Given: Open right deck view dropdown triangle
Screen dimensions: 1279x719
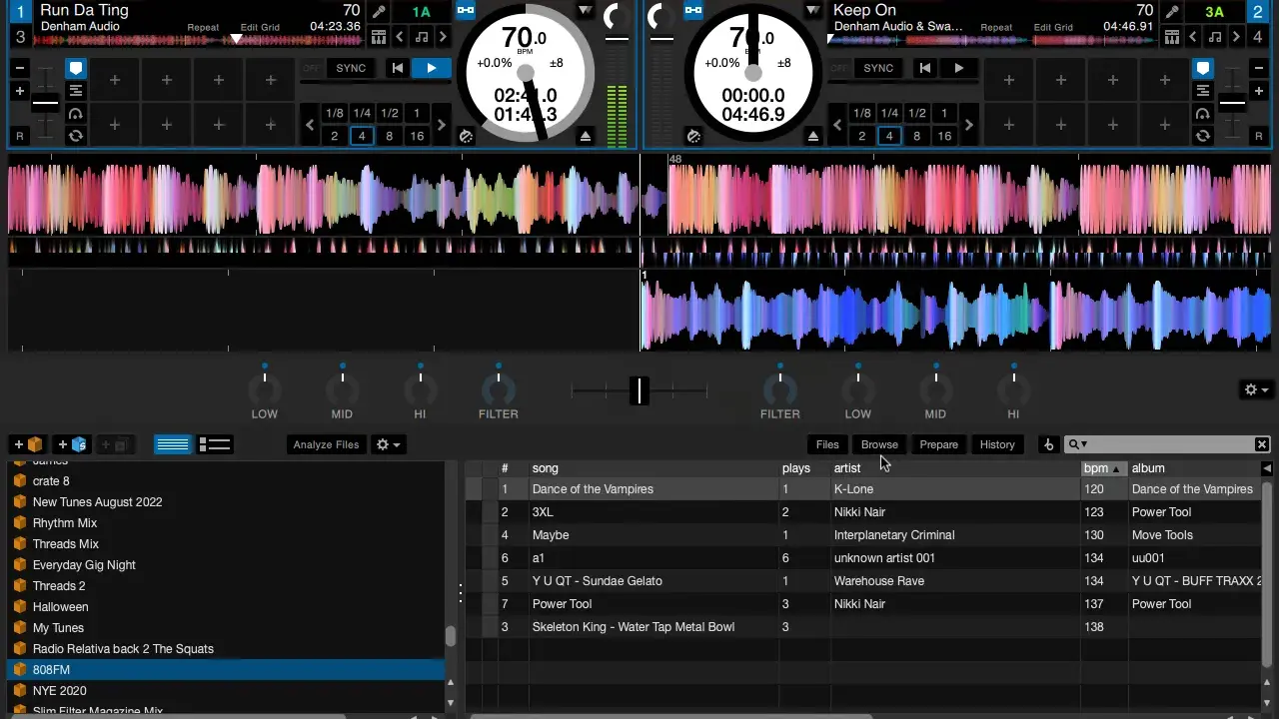Looking at the screenshot, I should tap(812, 11).
